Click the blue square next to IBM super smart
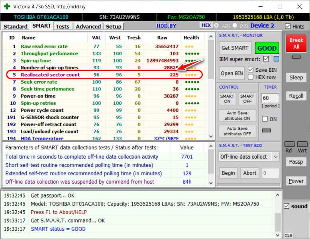This screenshot has height=239, width=310. pyautogui.click(x=277, y=59)
